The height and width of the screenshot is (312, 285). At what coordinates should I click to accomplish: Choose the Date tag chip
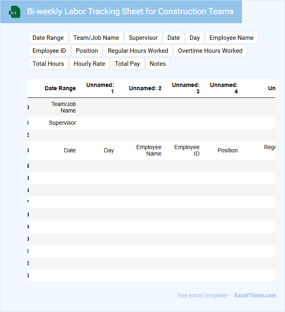click(173, 38)
